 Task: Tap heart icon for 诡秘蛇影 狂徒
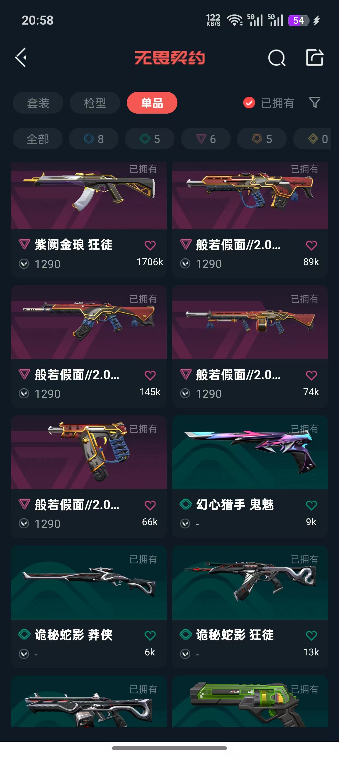(311, 635)
